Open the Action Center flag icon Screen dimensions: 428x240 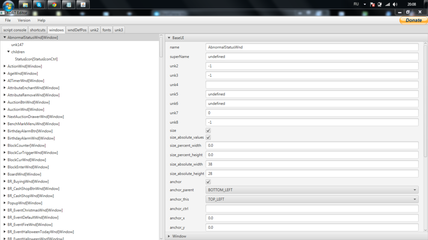(x=372, y=4)
